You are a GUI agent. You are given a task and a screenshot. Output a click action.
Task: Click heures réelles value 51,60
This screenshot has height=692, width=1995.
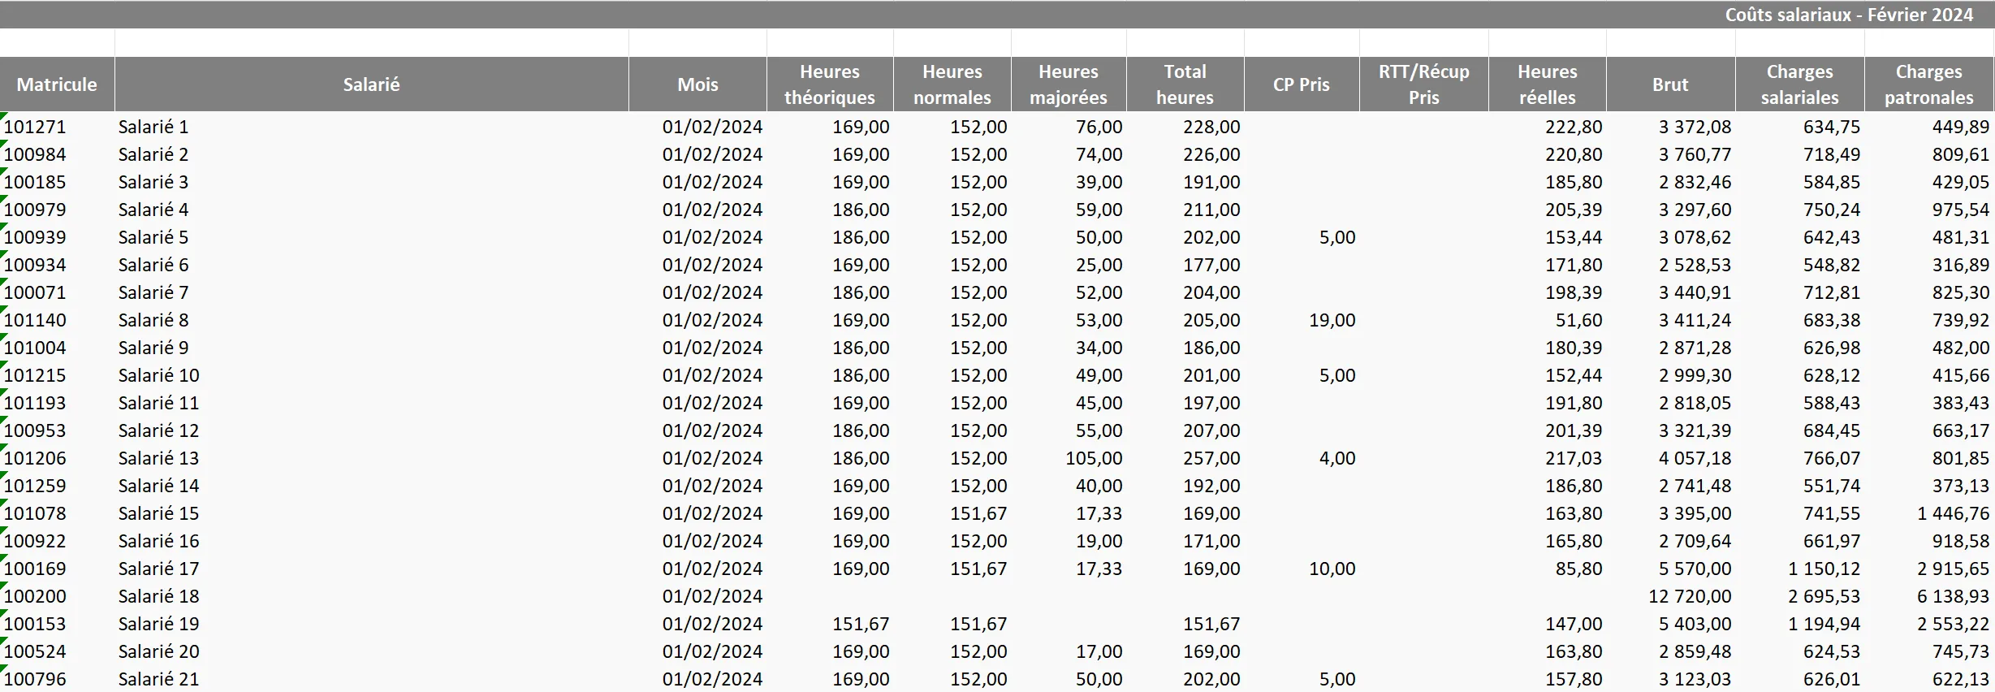1579,320
